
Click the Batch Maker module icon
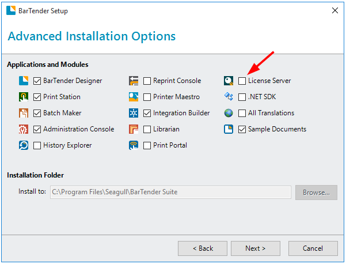point(24,113)
